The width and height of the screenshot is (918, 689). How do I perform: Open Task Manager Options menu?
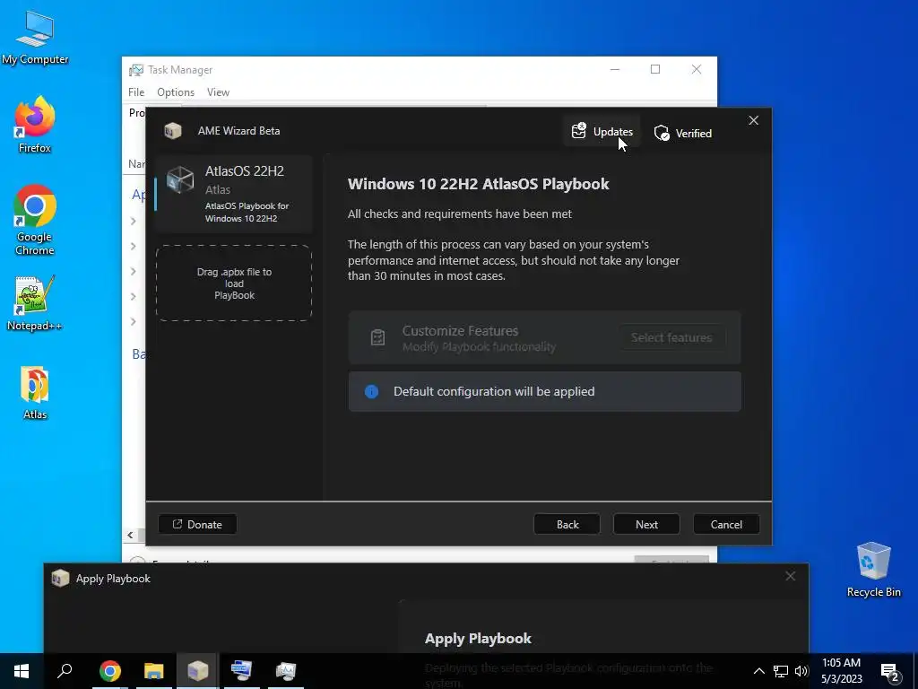(176, 92)
